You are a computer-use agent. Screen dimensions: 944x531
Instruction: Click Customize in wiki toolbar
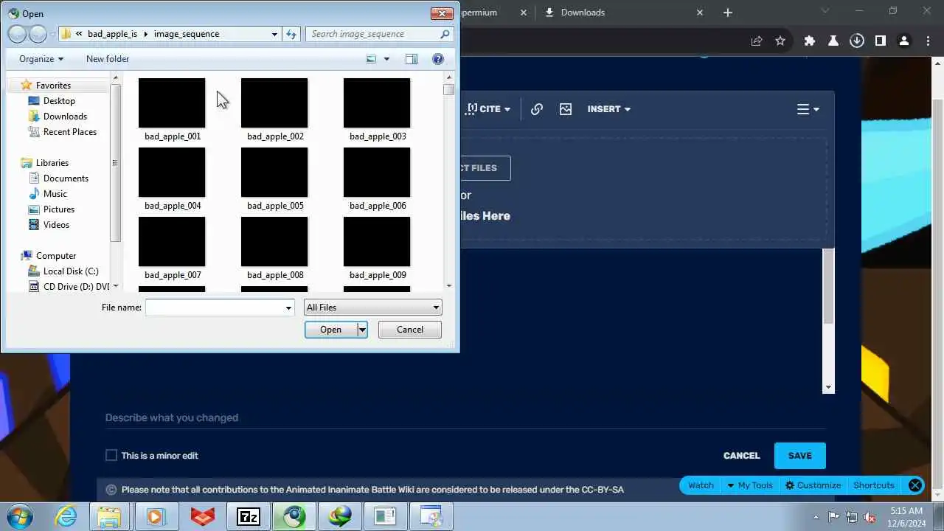[x=813, y=485]
